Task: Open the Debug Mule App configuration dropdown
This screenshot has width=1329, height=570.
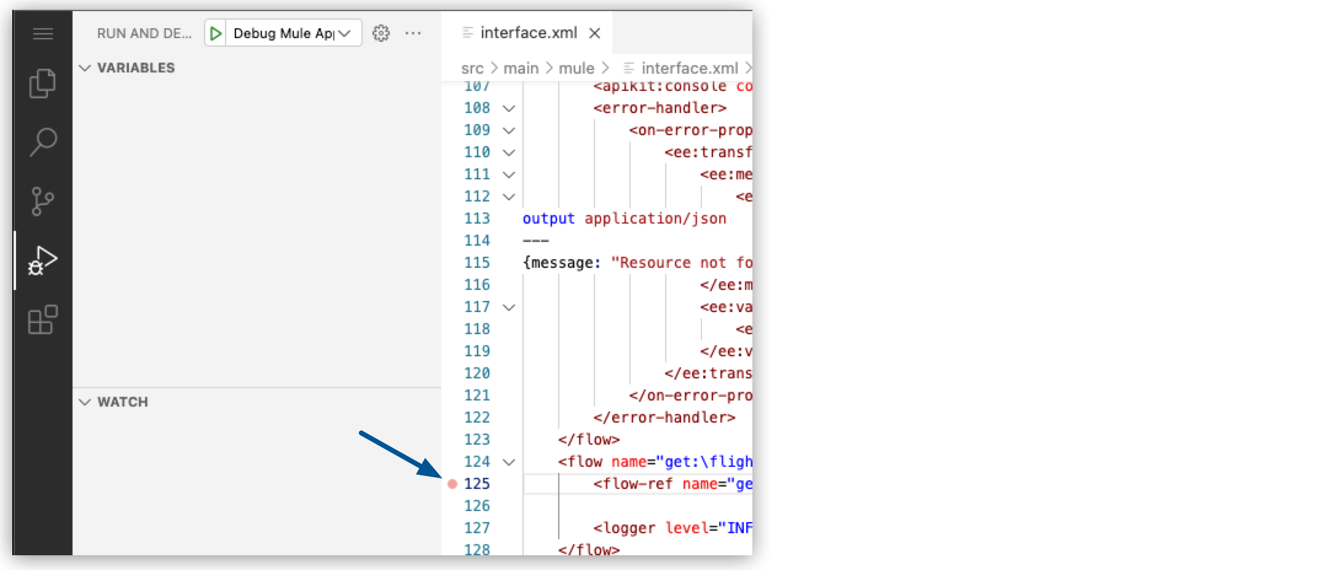Action: pyautogui.click(x=343, y=34)
